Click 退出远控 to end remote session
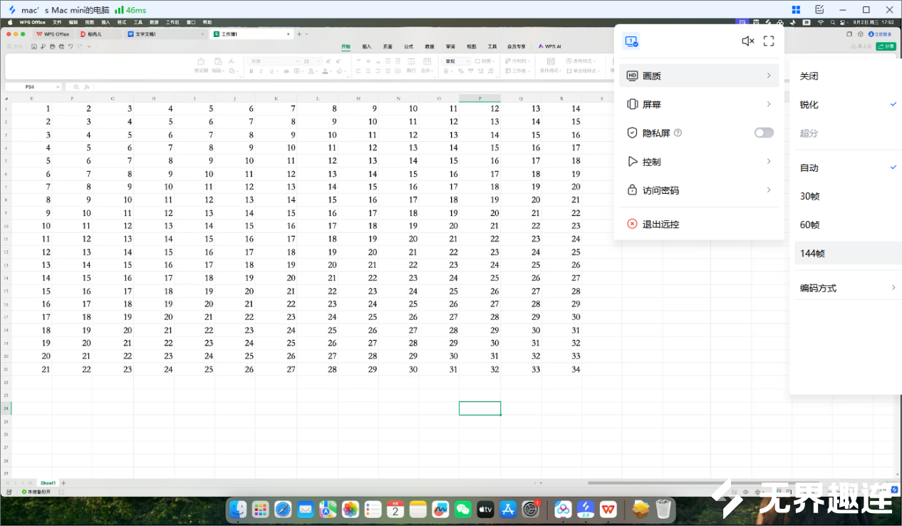Screen dimensions: 902x526 click(699, 224)
